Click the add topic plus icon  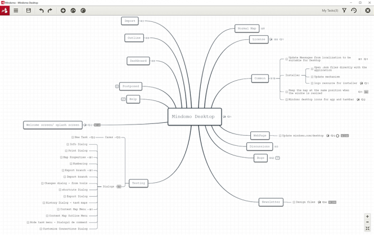[63, 11]
